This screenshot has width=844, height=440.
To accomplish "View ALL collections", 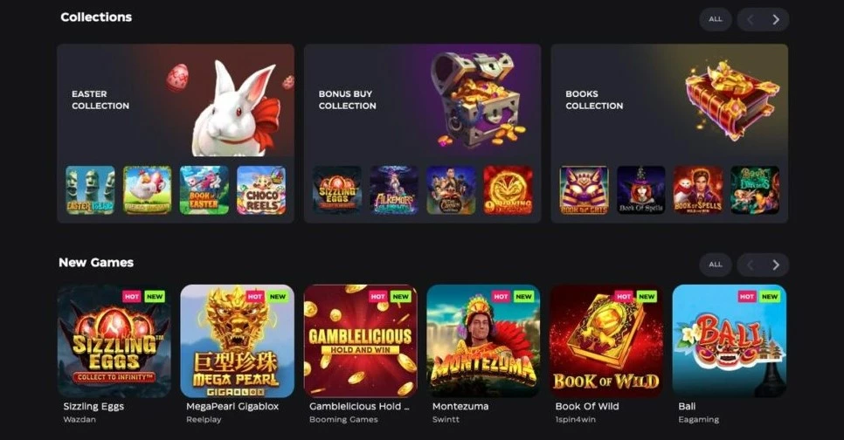I will point(716,19).
